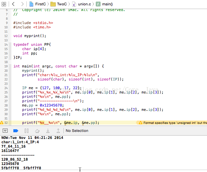Viewport: 207px width, 172px height.
Task: Click line number 19 in the gutter
Action: click(x=6, y=66)
